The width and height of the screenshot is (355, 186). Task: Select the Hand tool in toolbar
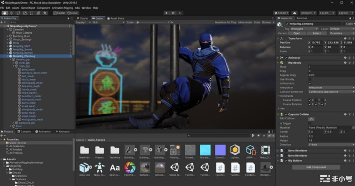click(5, 13)
